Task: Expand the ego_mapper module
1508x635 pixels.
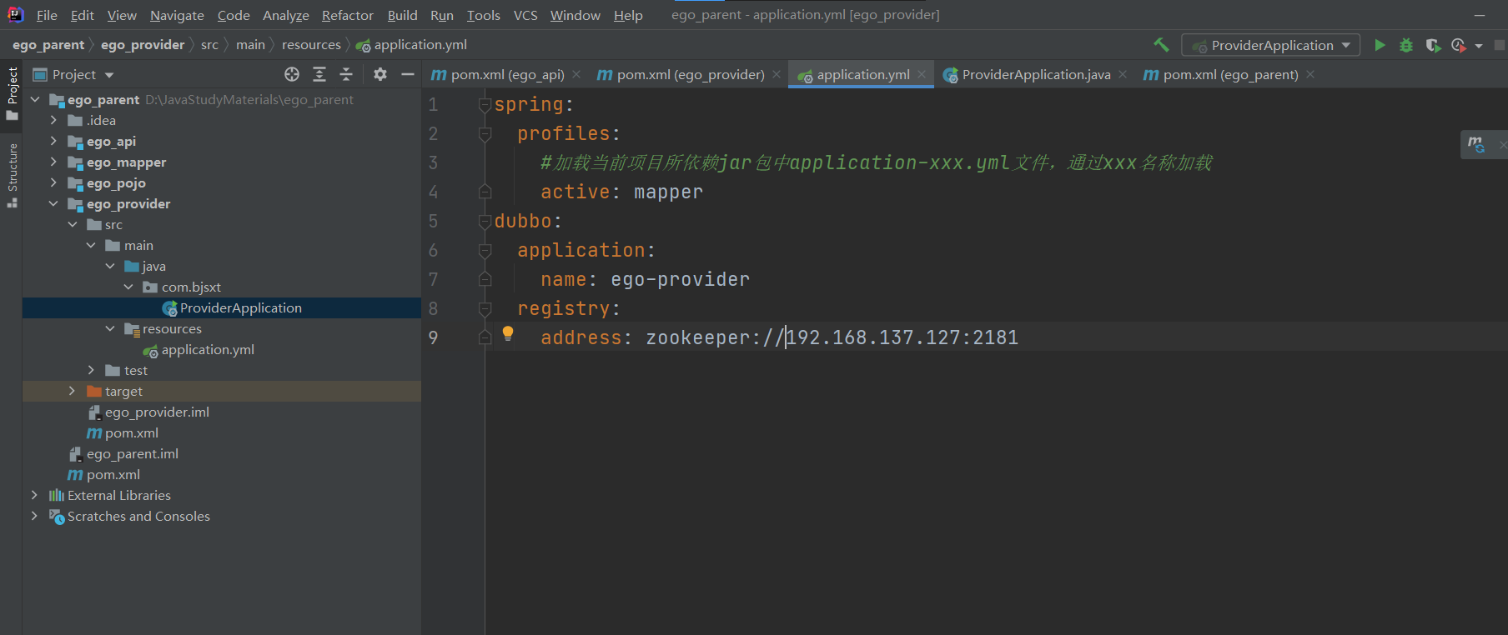Action: (53, 162)
